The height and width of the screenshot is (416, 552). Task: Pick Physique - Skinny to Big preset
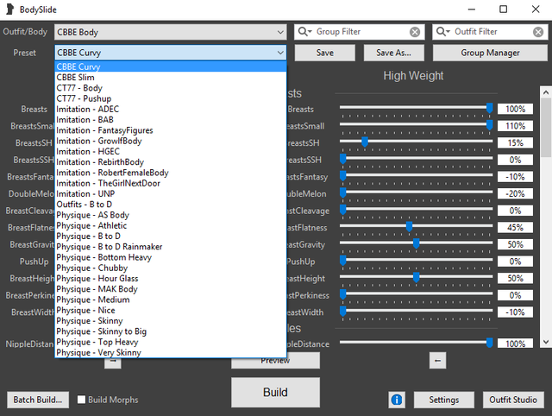point(171,331)
